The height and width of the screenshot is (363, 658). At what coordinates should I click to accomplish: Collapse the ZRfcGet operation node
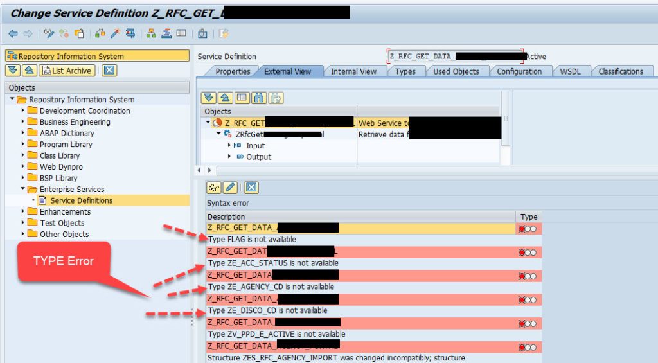(218, 134)
